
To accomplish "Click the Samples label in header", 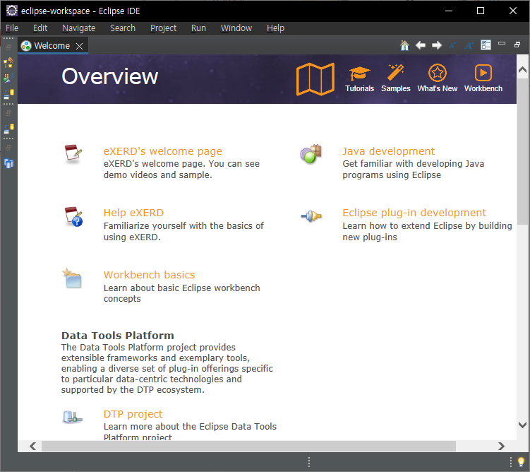I will (395, 88).
